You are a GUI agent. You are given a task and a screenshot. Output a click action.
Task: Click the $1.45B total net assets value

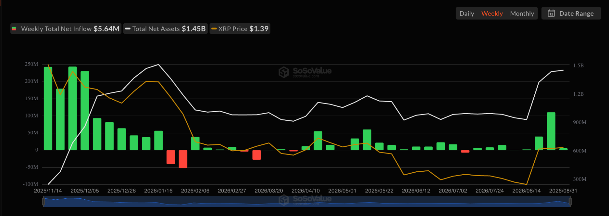tap(194, 29)
